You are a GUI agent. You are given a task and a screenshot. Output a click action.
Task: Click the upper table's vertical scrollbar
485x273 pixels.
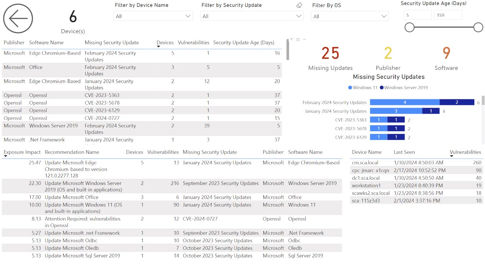[288, 50]
